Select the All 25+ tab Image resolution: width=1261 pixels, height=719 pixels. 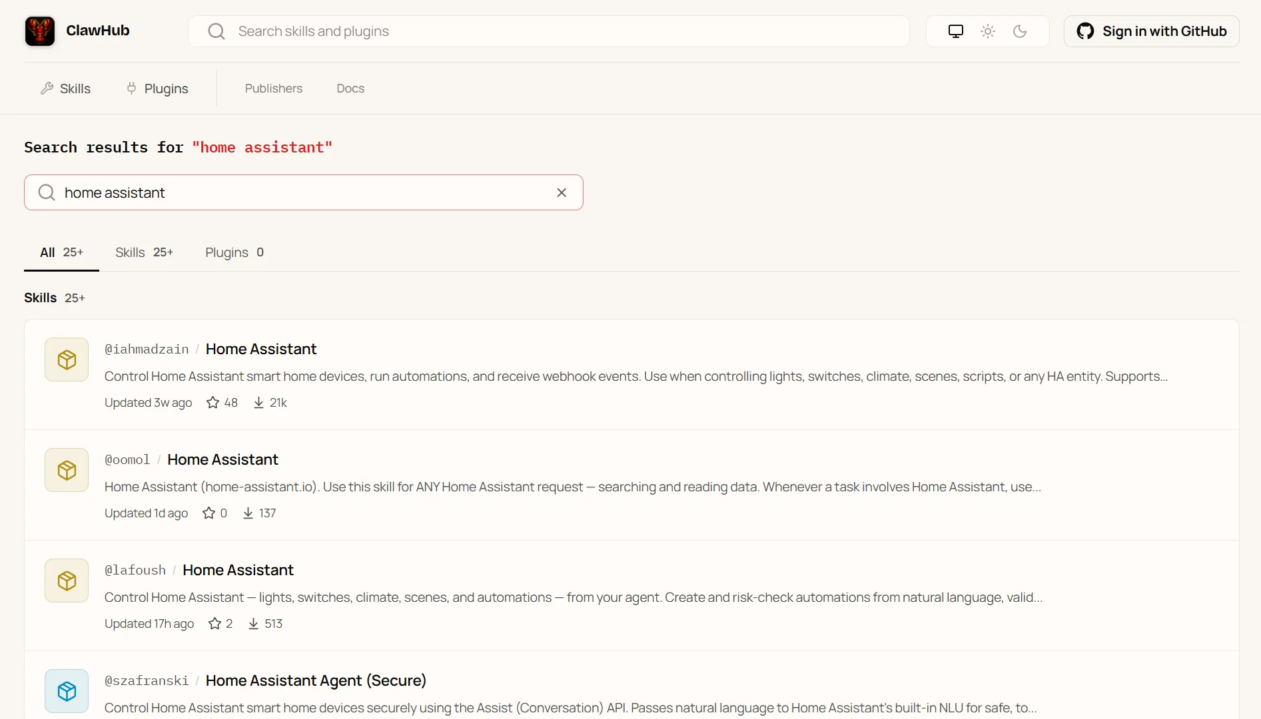pyautogui.click(x=61, y=252)
